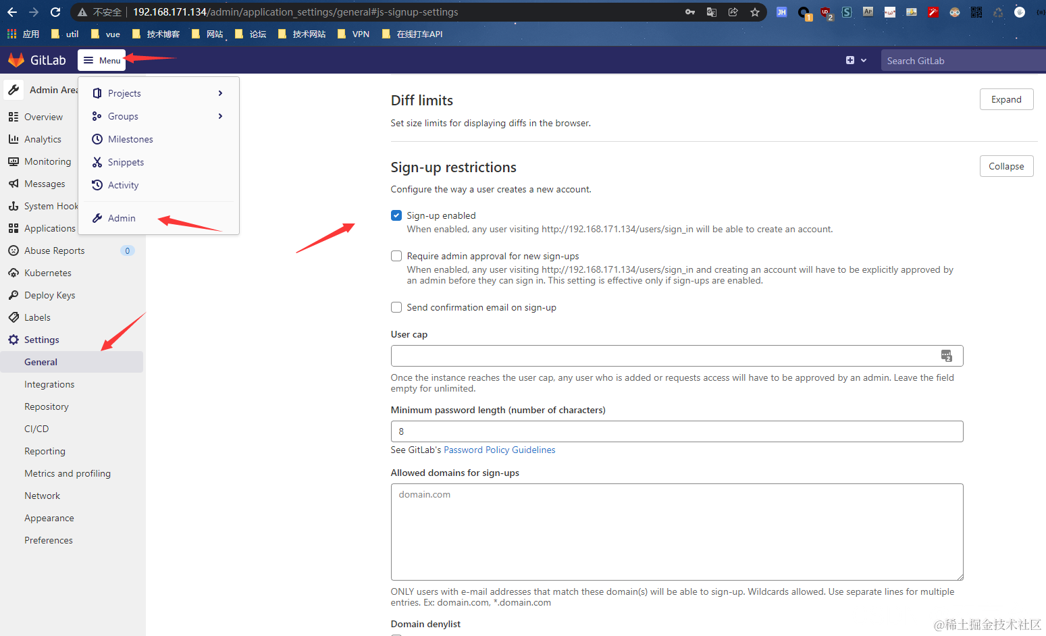Image resolution: width=1046 pixels, height=636 pixels.
Task: Click the Admin Area wrench icon
Action: [x=14, y=90]
